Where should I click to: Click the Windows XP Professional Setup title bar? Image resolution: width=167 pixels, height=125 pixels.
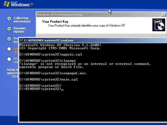click(102, 15)
